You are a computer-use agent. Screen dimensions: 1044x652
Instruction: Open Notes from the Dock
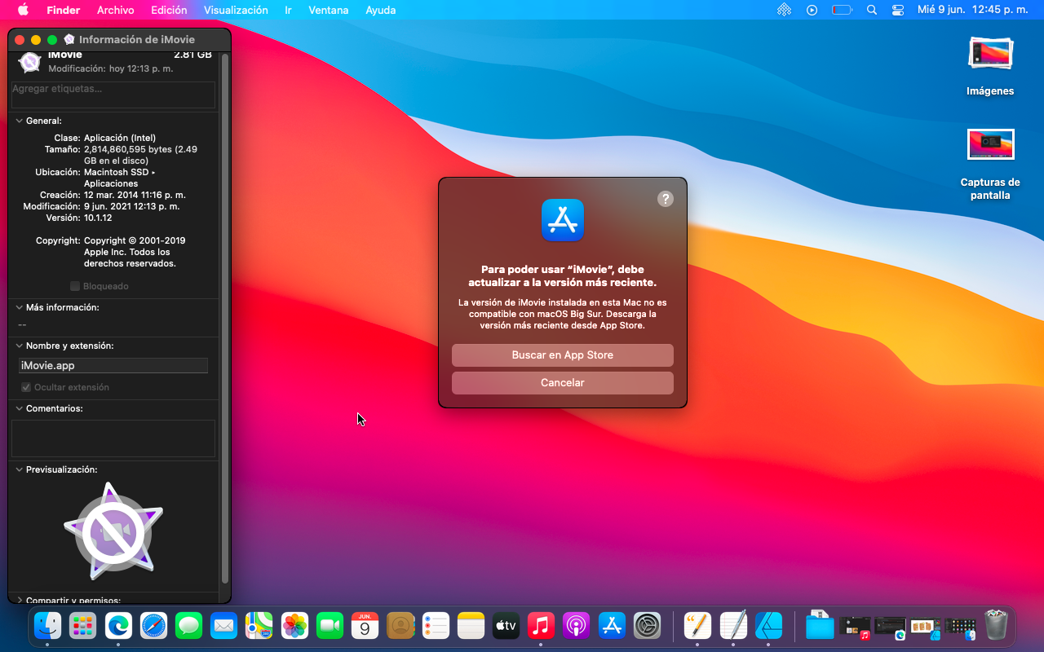(x=471, y=626)
